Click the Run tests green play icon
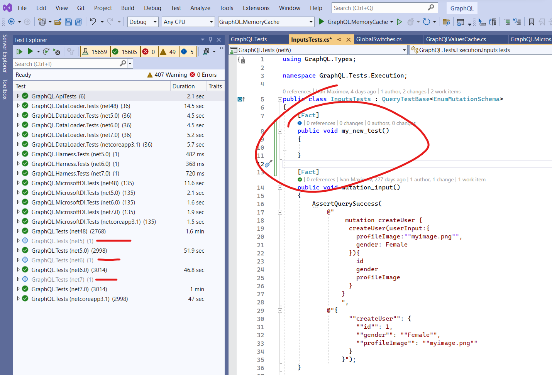 pos(30,51)
